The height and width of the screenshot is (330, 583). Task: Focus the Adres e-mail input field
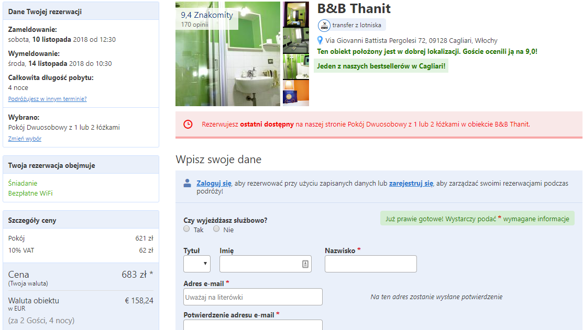[253, 297]
